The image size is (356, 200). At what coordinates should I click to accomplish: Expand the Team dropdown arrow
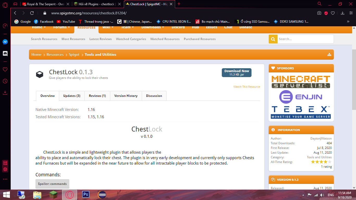(x=133, y=27)
